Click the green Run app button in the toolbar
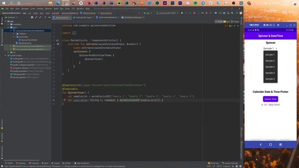 point(182,13)
